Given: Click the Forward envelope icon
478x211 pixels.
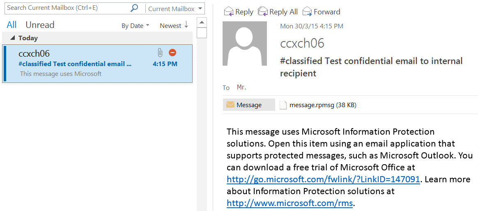Looking at the screenshot, I should click(307, 12).
